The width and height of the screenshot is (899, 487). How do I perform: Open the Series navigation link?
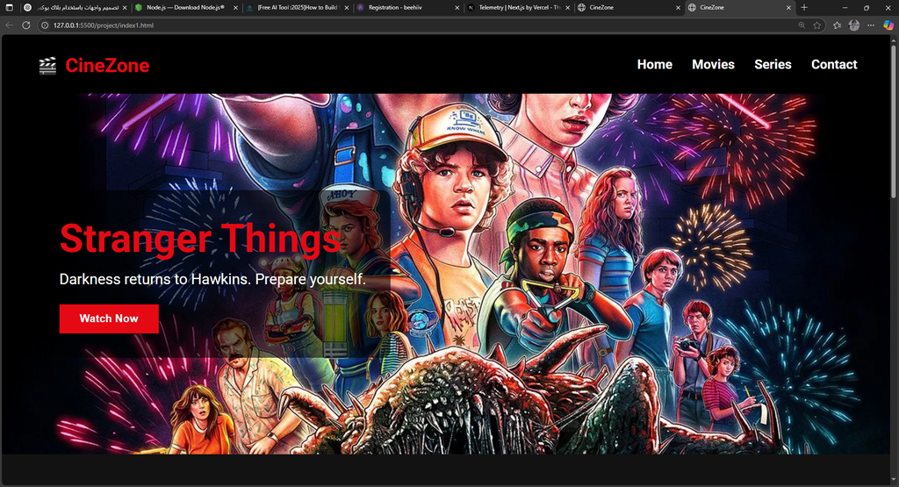773,65
